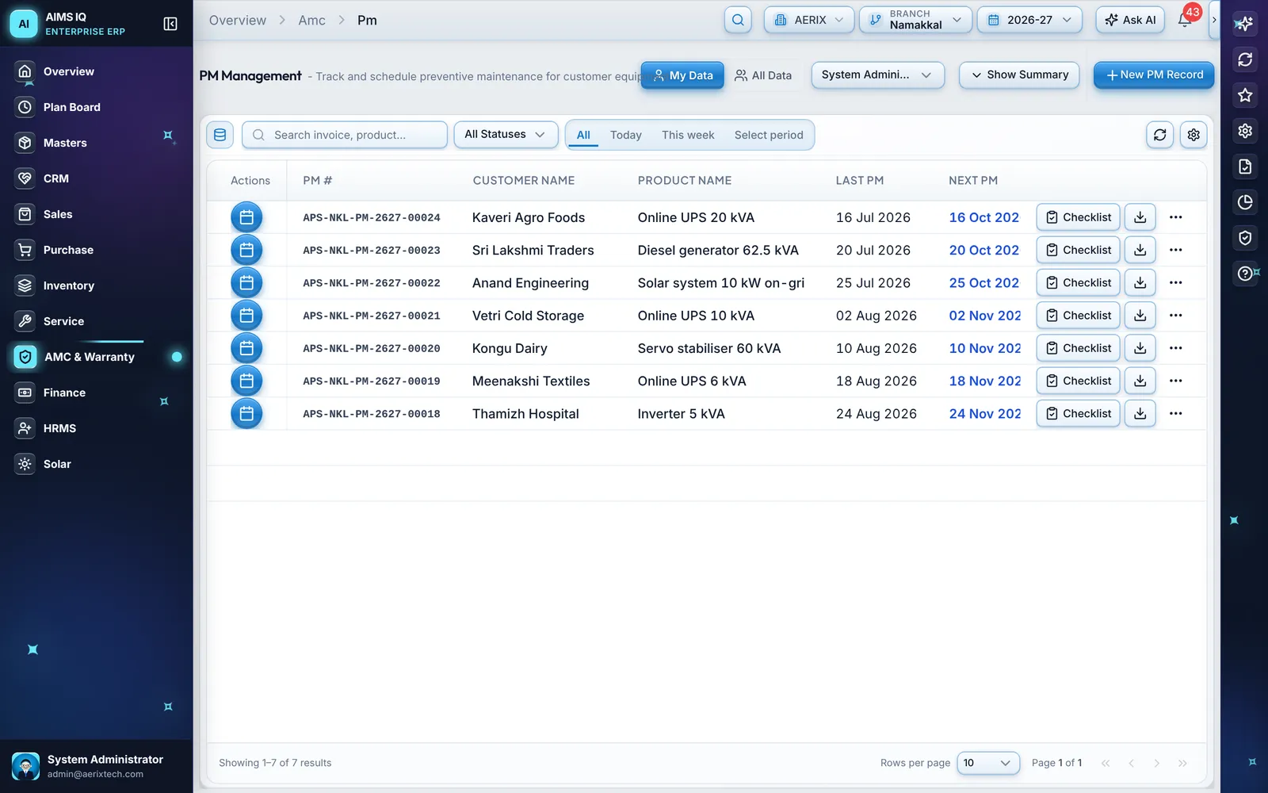
Task: Click the shield icon in right rail
Action: pyautogui.click(x=1245, y=238)
